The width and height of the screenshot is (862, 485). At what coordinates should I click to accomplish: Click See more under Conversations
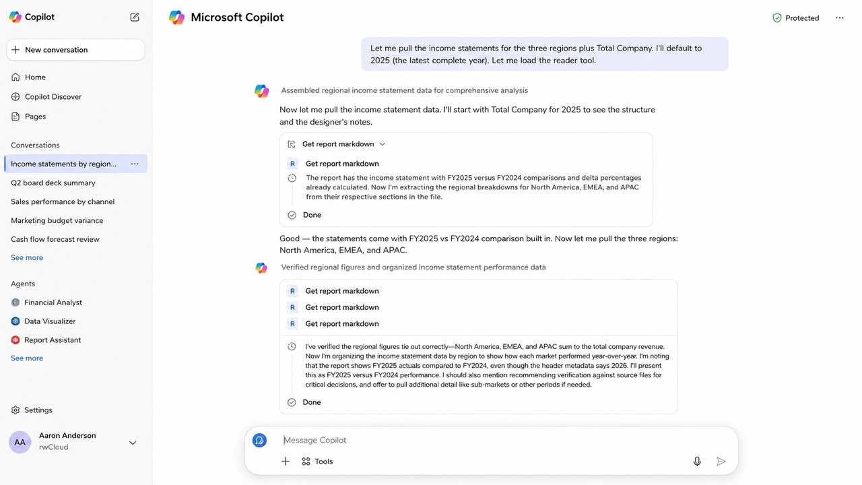click(27, 257)
